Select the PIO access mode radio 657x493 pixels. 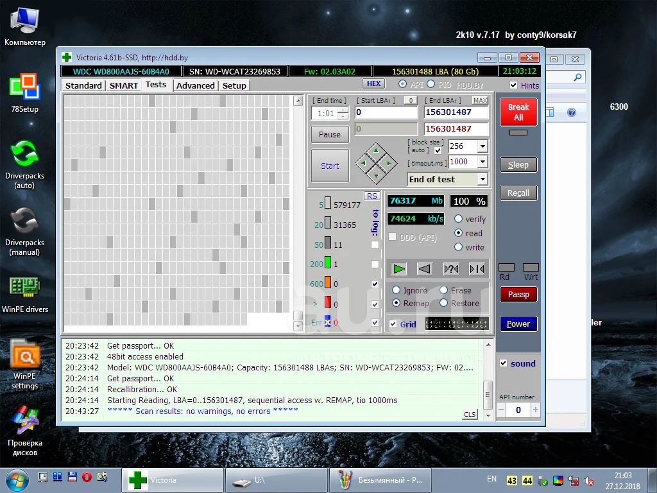pos(431,84)
